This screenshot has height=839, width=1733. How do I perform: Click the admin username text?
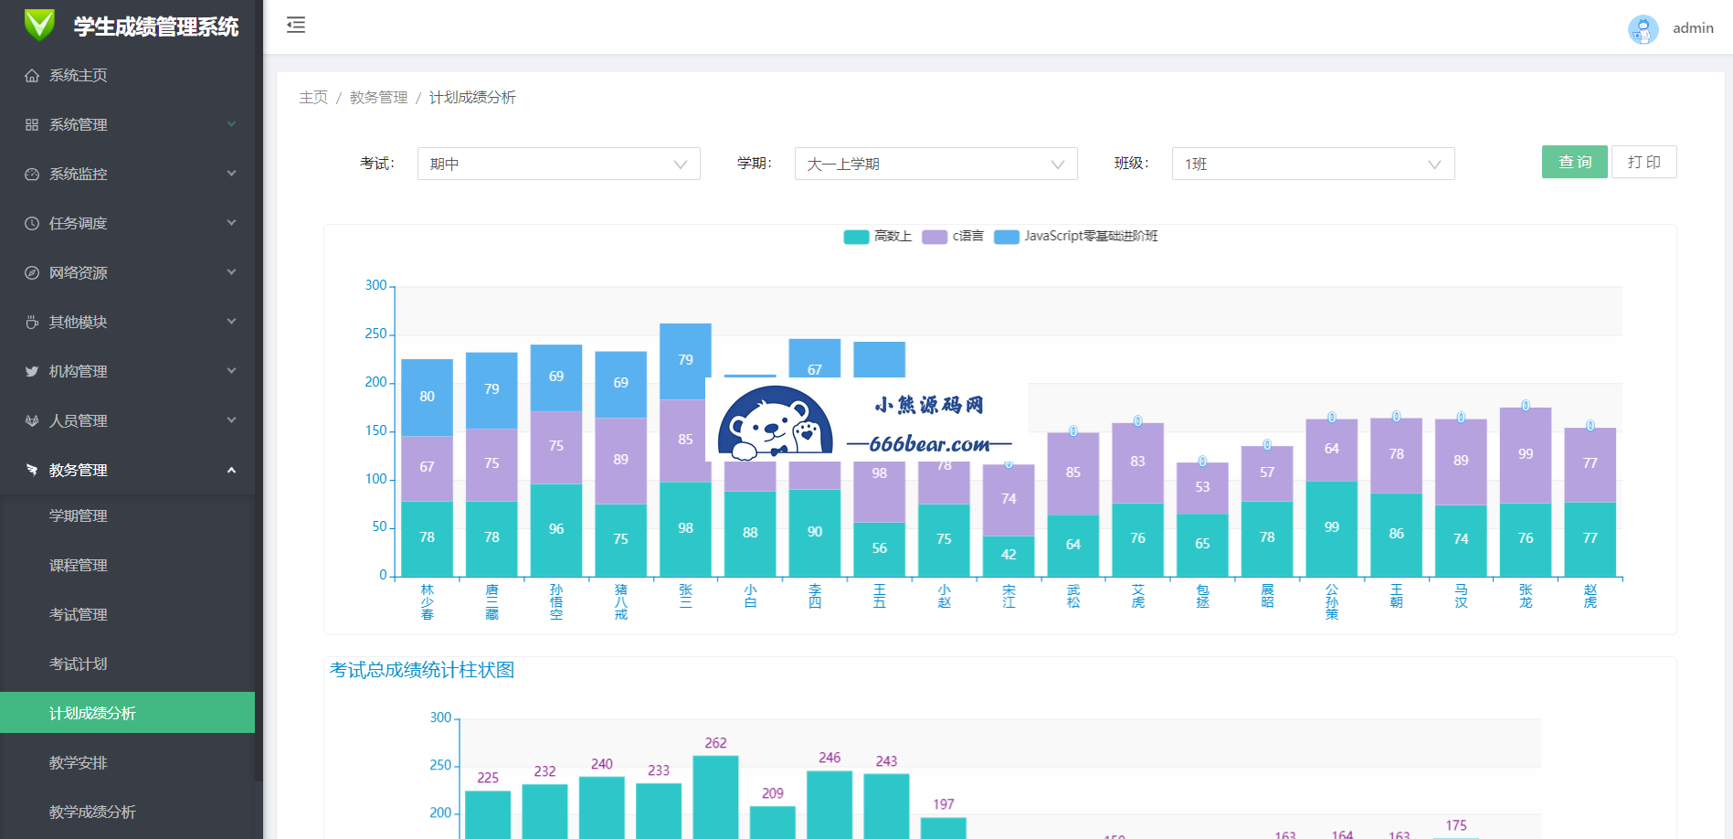tap(1693, 28)
